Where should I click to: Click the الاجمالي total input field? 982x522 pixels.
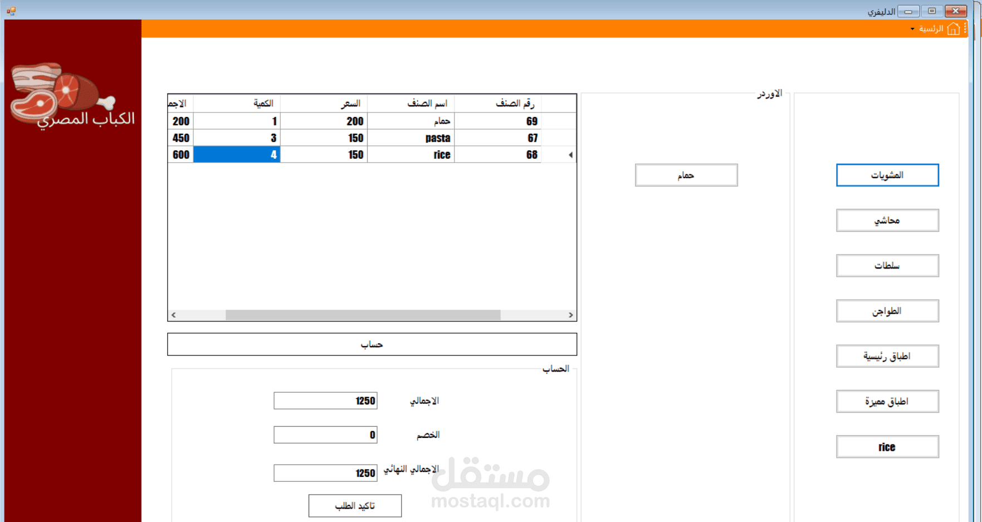tap(325, 401)
